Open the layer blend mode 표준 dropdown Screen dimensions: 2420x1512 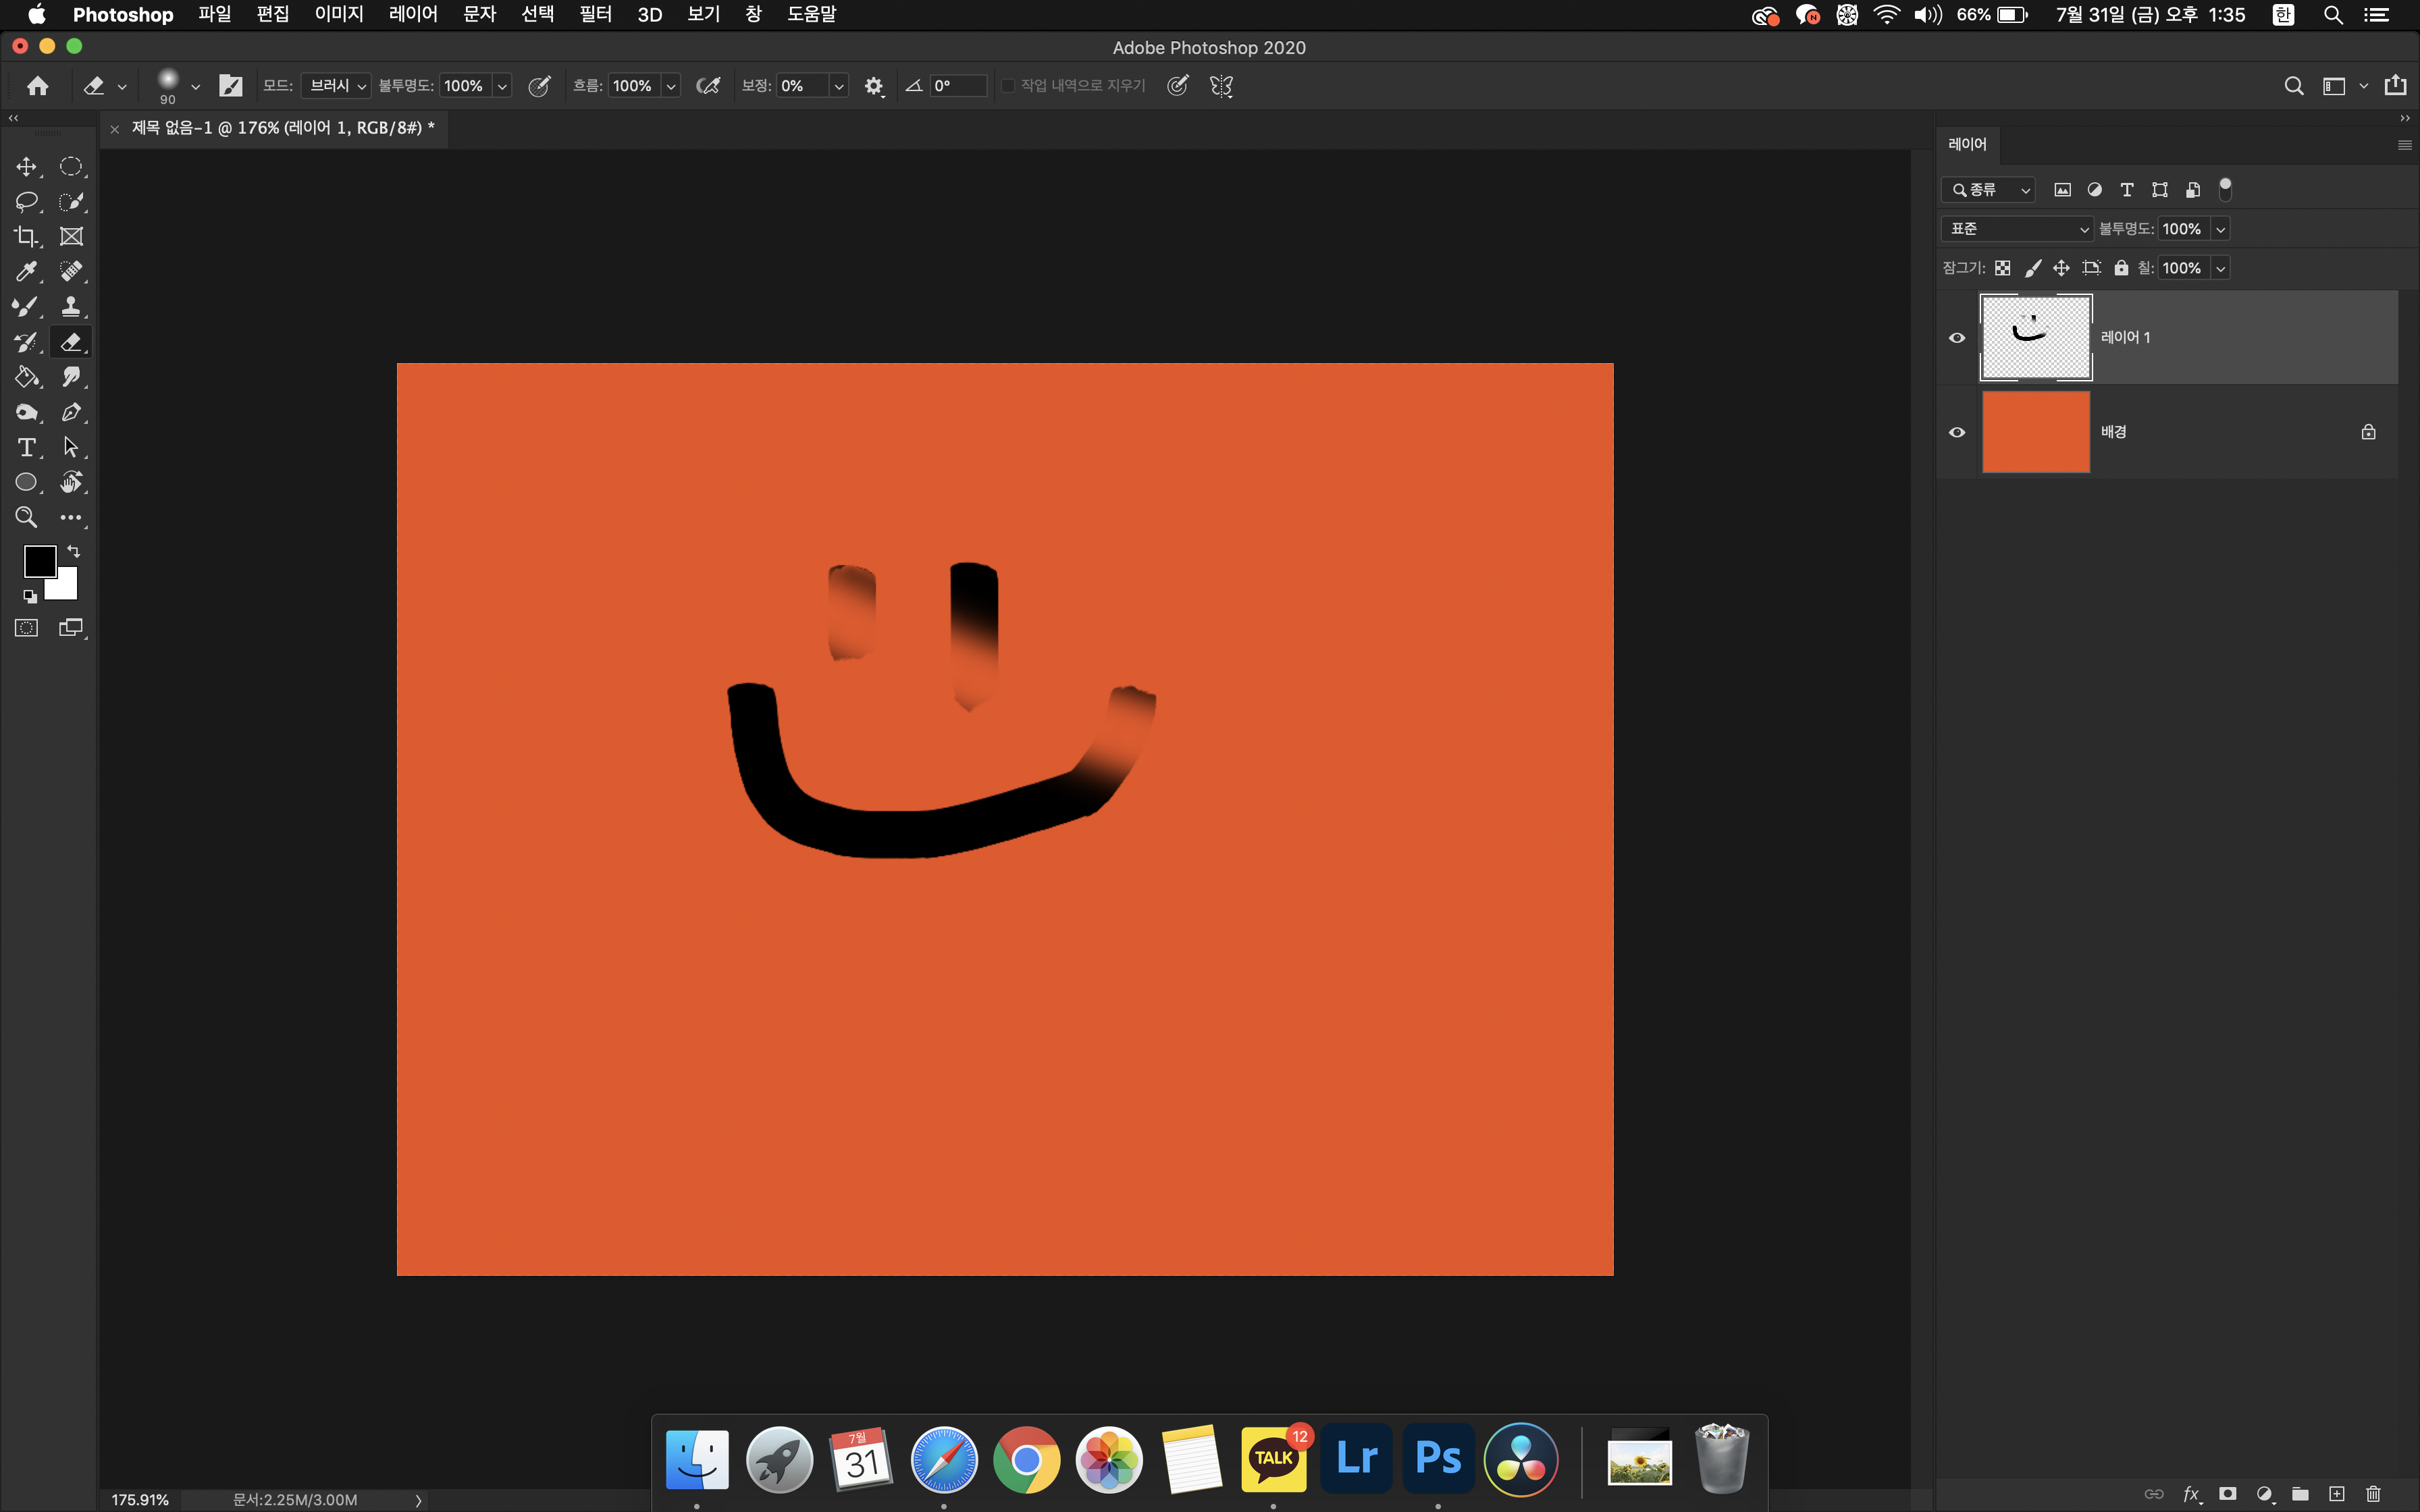coord(2016,229)
